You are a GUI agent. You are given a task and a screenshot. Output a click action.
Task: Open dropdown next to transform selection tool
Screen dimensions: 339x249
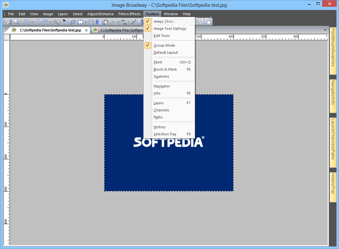86,22
